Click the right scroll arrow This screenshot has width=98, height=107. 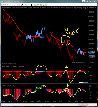(96, 105)
